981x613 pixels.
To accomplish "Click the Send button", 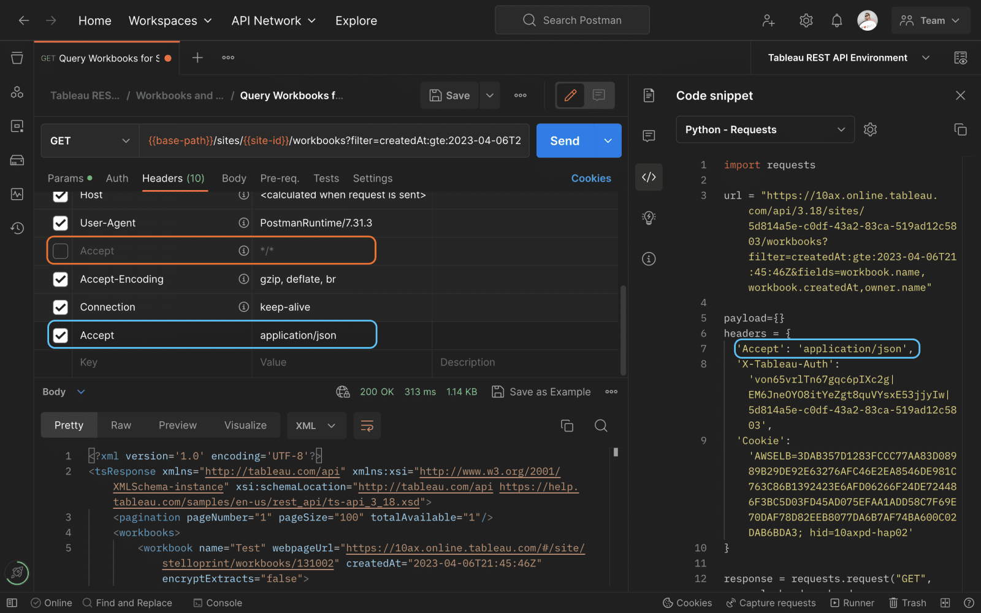I will click(565, 140).
